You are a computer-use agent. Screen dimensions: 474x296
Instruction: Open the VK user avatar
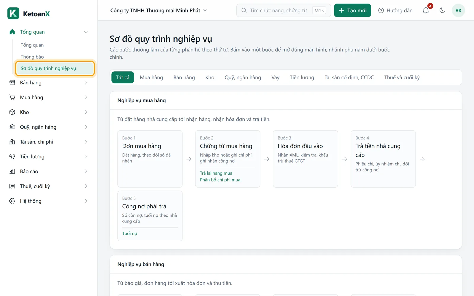[x=458, y=10]
